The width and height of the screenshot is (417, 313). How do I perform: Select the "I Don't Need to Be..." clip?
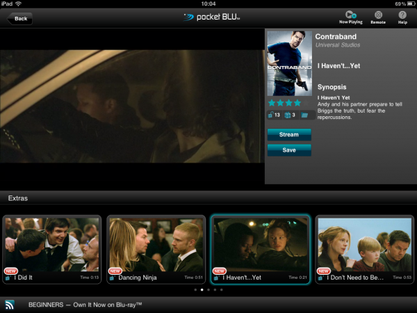pyautogui.click(x=364, y=249)
